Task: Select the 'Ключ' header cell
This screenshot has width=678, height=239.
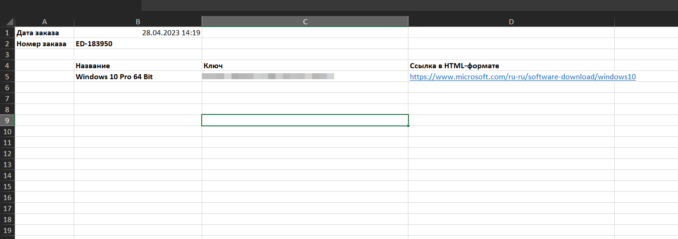Action: coord(305,66)
